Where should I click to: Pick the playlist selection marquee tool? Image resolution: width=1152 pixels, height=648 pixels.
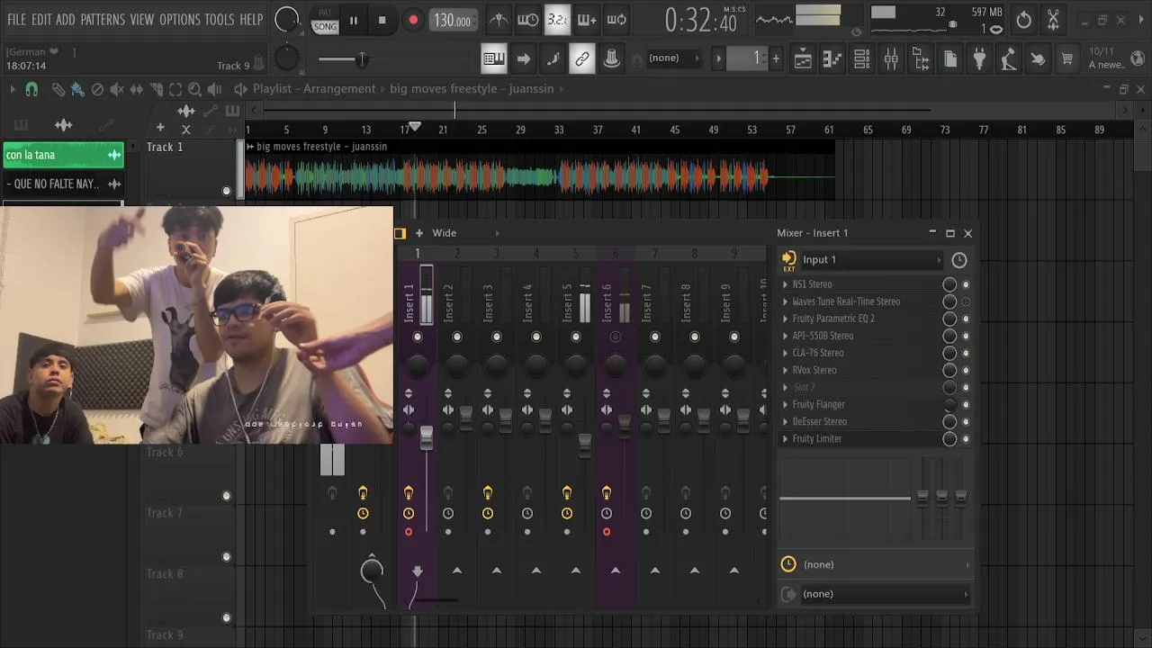point(175,89)
